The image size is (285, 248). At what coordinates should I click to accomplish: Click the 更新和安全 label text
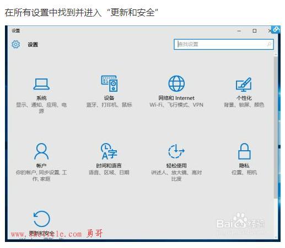(x=41, y=234)
